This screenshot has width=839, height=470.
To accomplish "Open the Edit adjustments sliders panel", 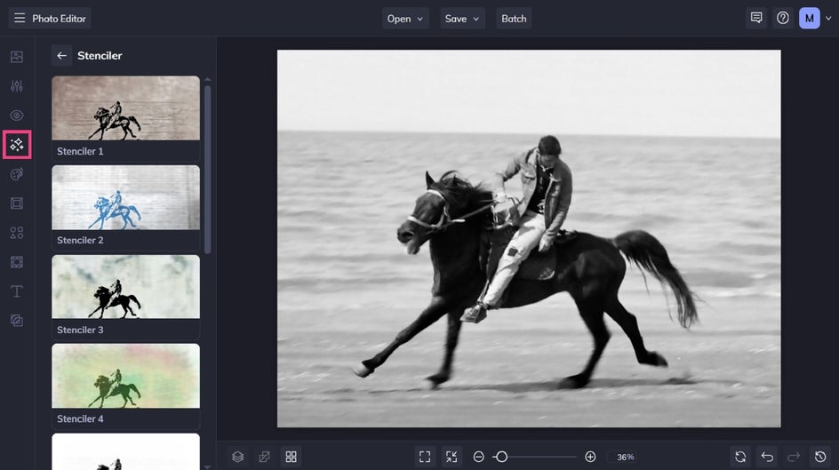I will [17, 86].
